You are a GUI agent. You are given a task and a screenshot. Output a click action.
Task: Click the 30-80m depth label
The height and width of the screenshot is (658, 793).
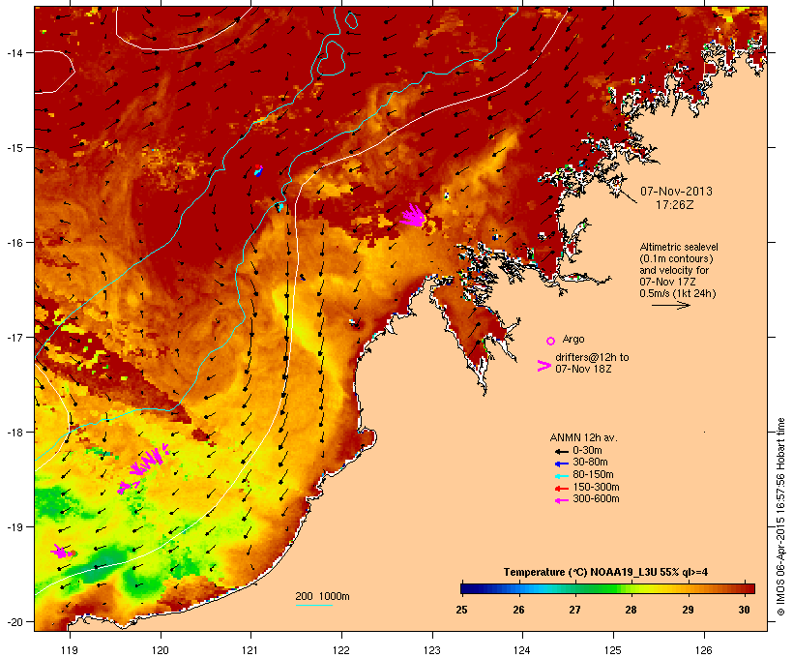click(x=590, y=463)
